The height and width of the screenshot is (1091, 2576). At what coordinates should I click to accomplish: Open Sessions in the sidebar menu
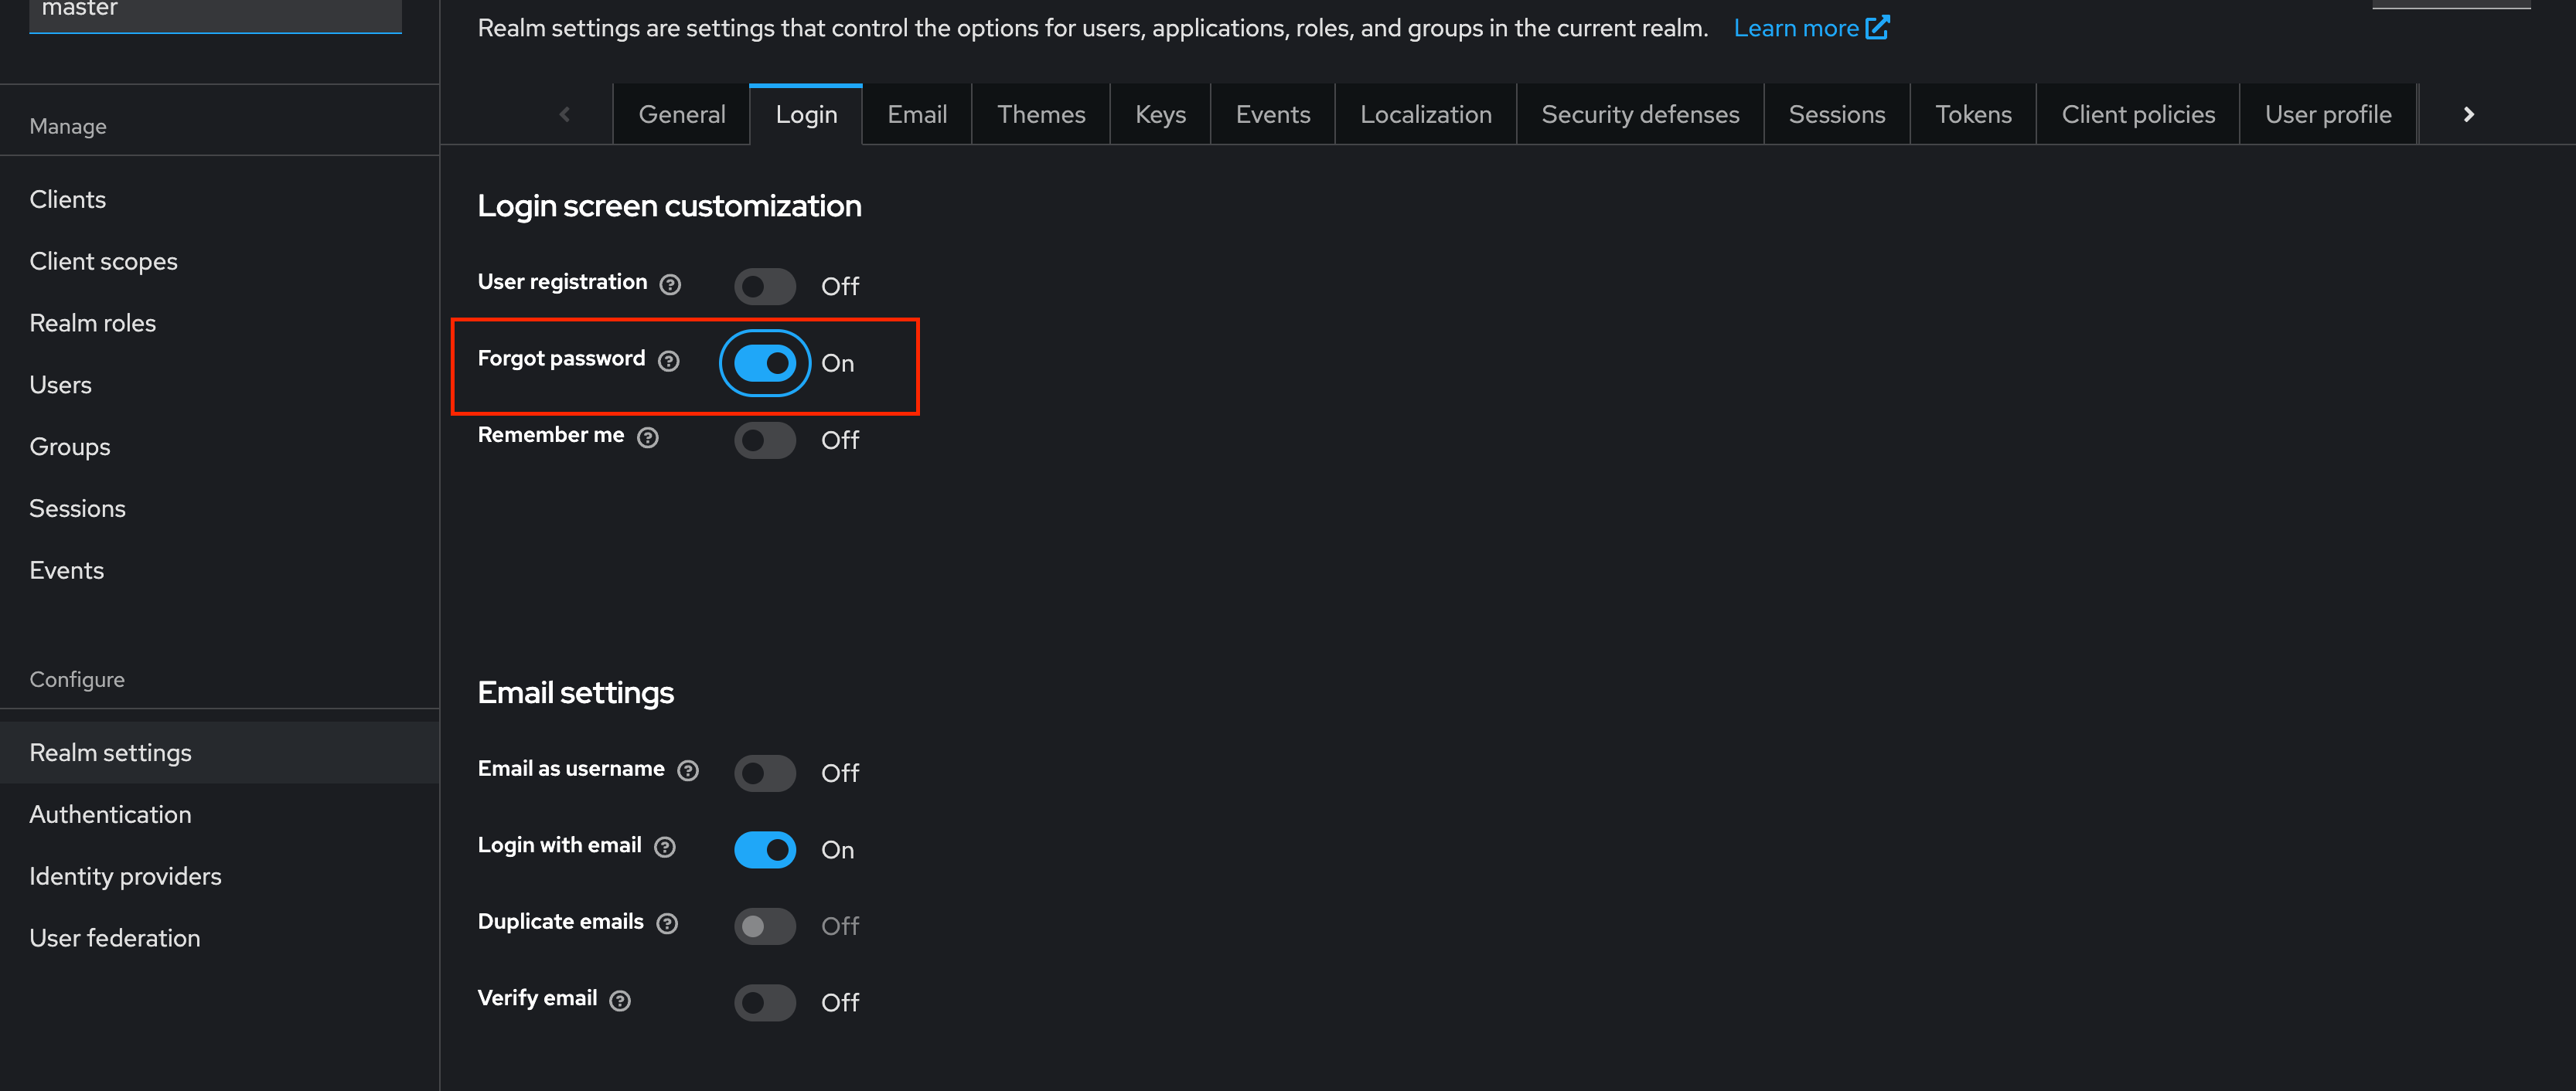[219, 508]
